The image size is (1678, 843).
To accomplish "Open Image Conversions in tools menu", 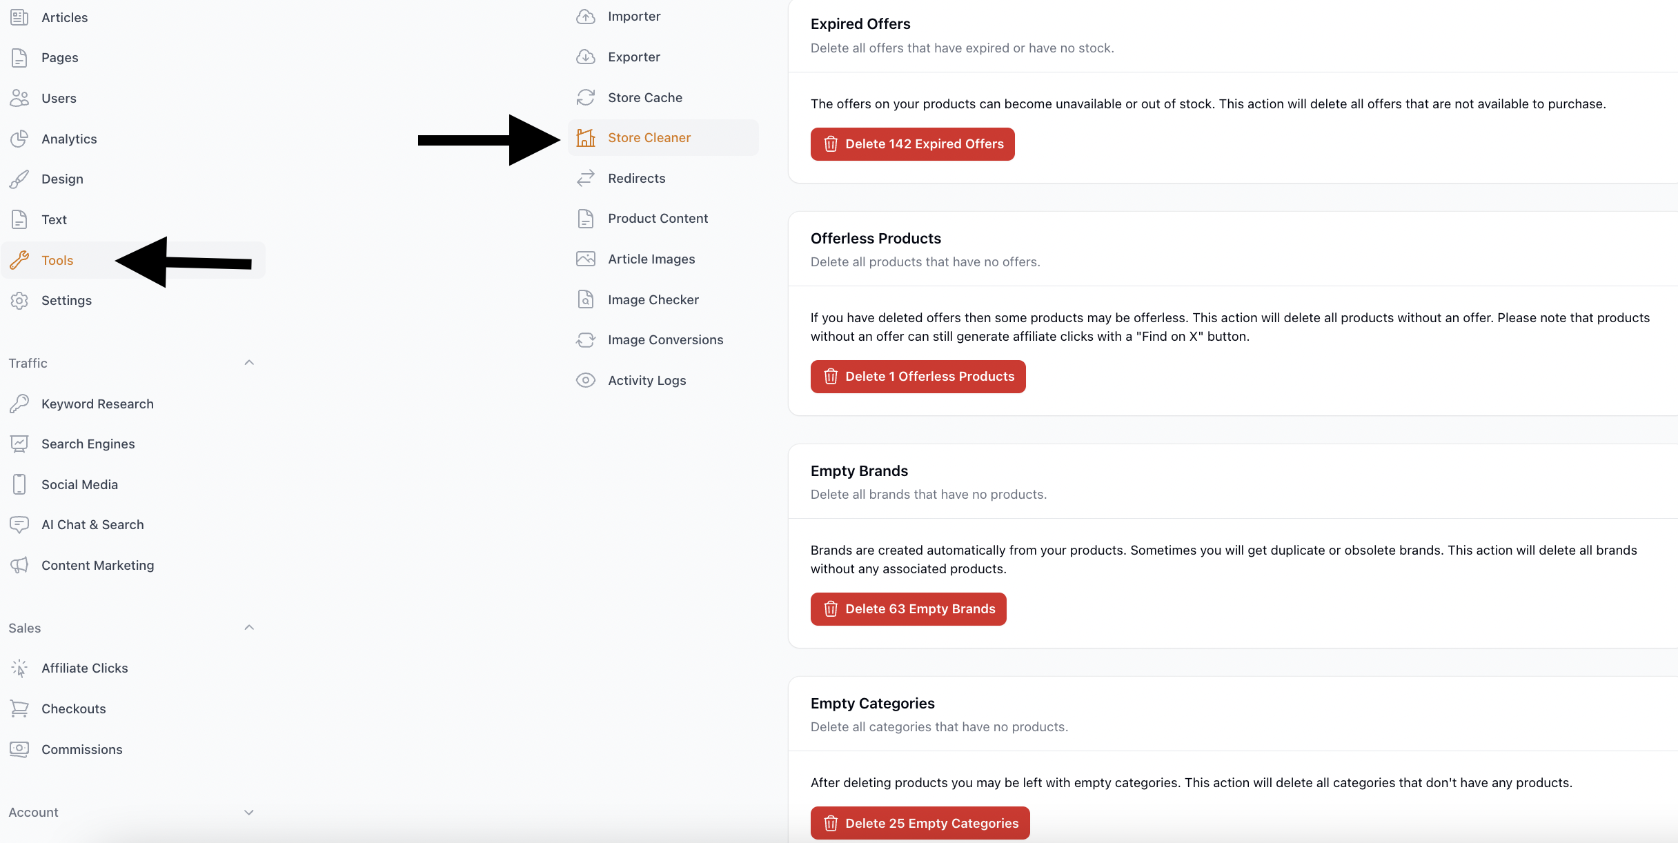I will point(665,340).
